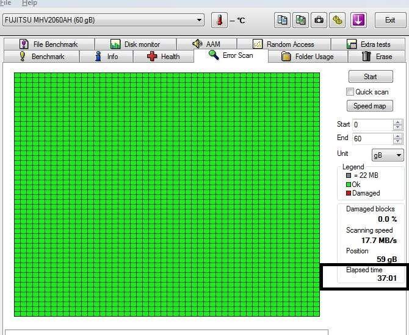Click the Start value input field
Screen dimensions: 409x335
(x=372, y=125)
